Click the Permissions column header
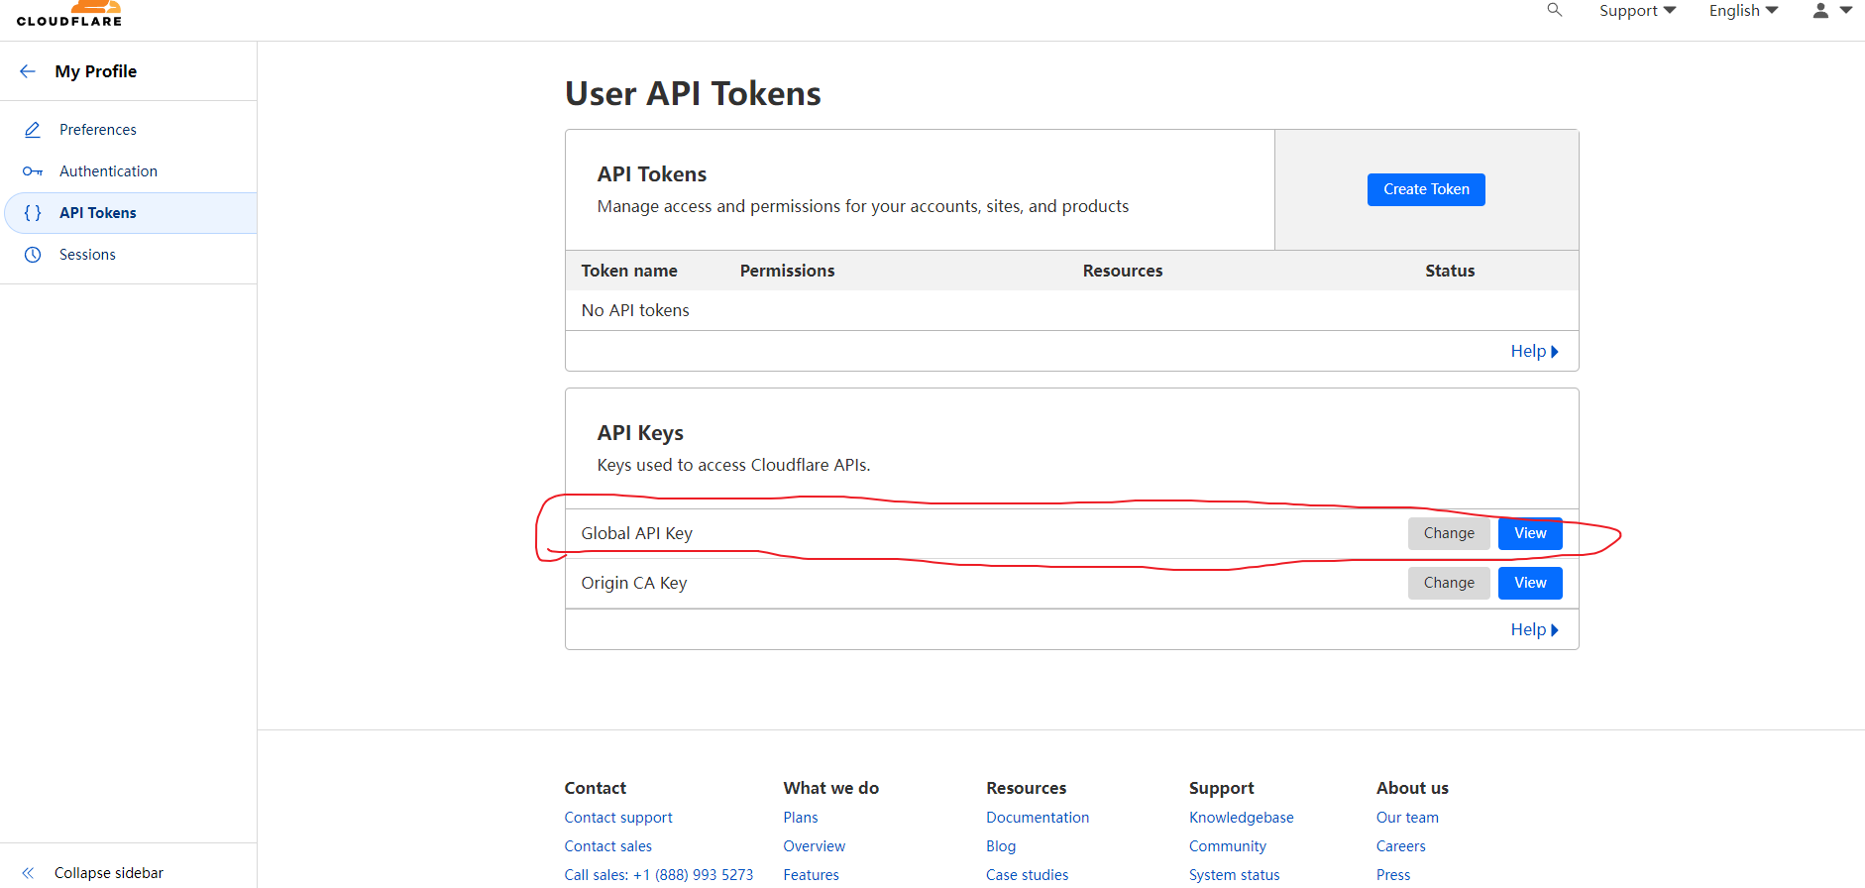The image size is (1865, 888). (x=788, y=271)
